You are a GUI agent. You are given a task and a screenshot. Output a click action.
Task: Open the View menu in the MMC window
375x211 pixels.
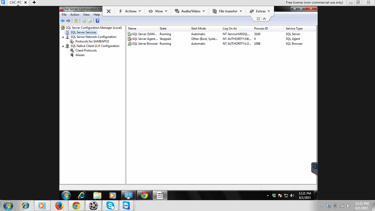pos(86,15)
